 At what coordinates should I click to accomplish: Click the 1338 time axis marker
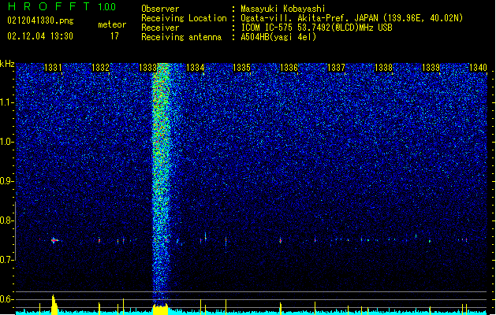coord(383,68)
